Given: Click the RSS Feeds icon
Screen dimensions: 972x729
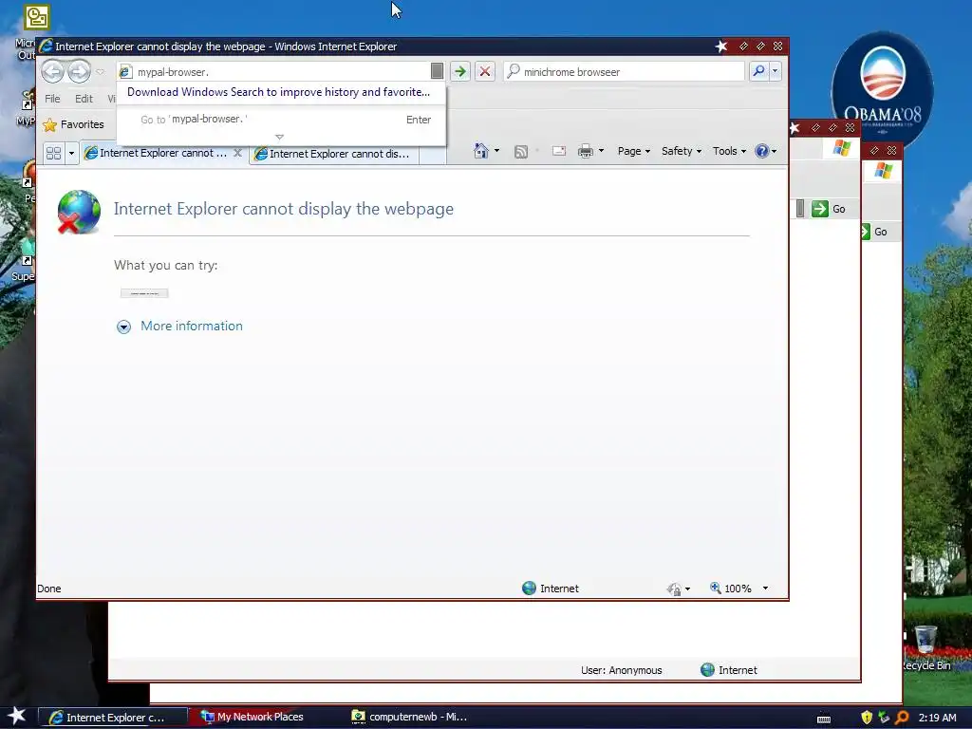Looking at the screenshot, I should (521, 152).
